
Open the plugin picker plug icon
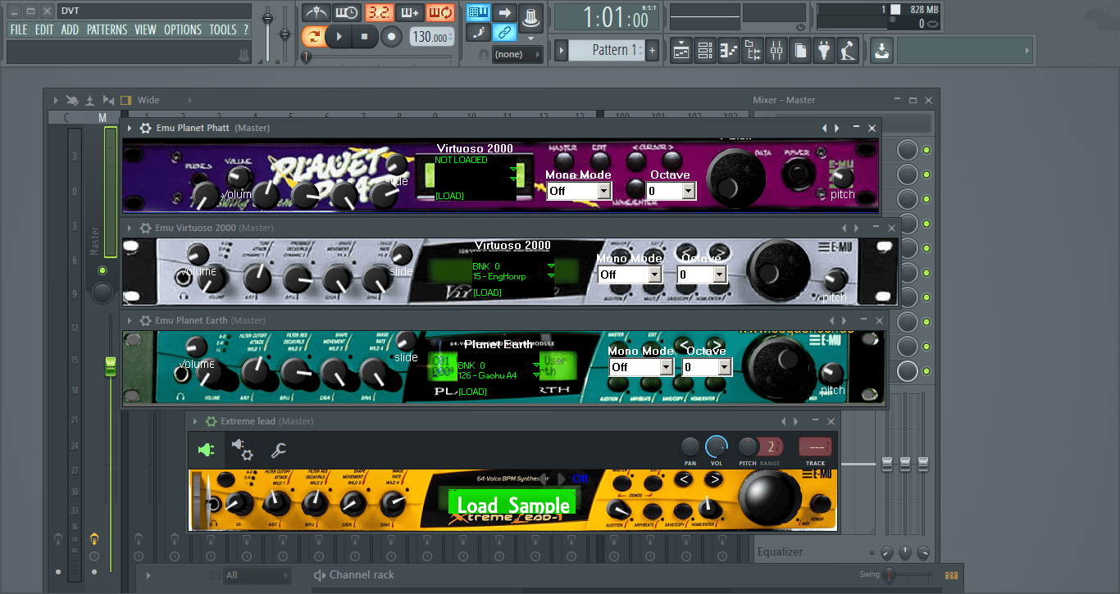[x=824, y=51]
